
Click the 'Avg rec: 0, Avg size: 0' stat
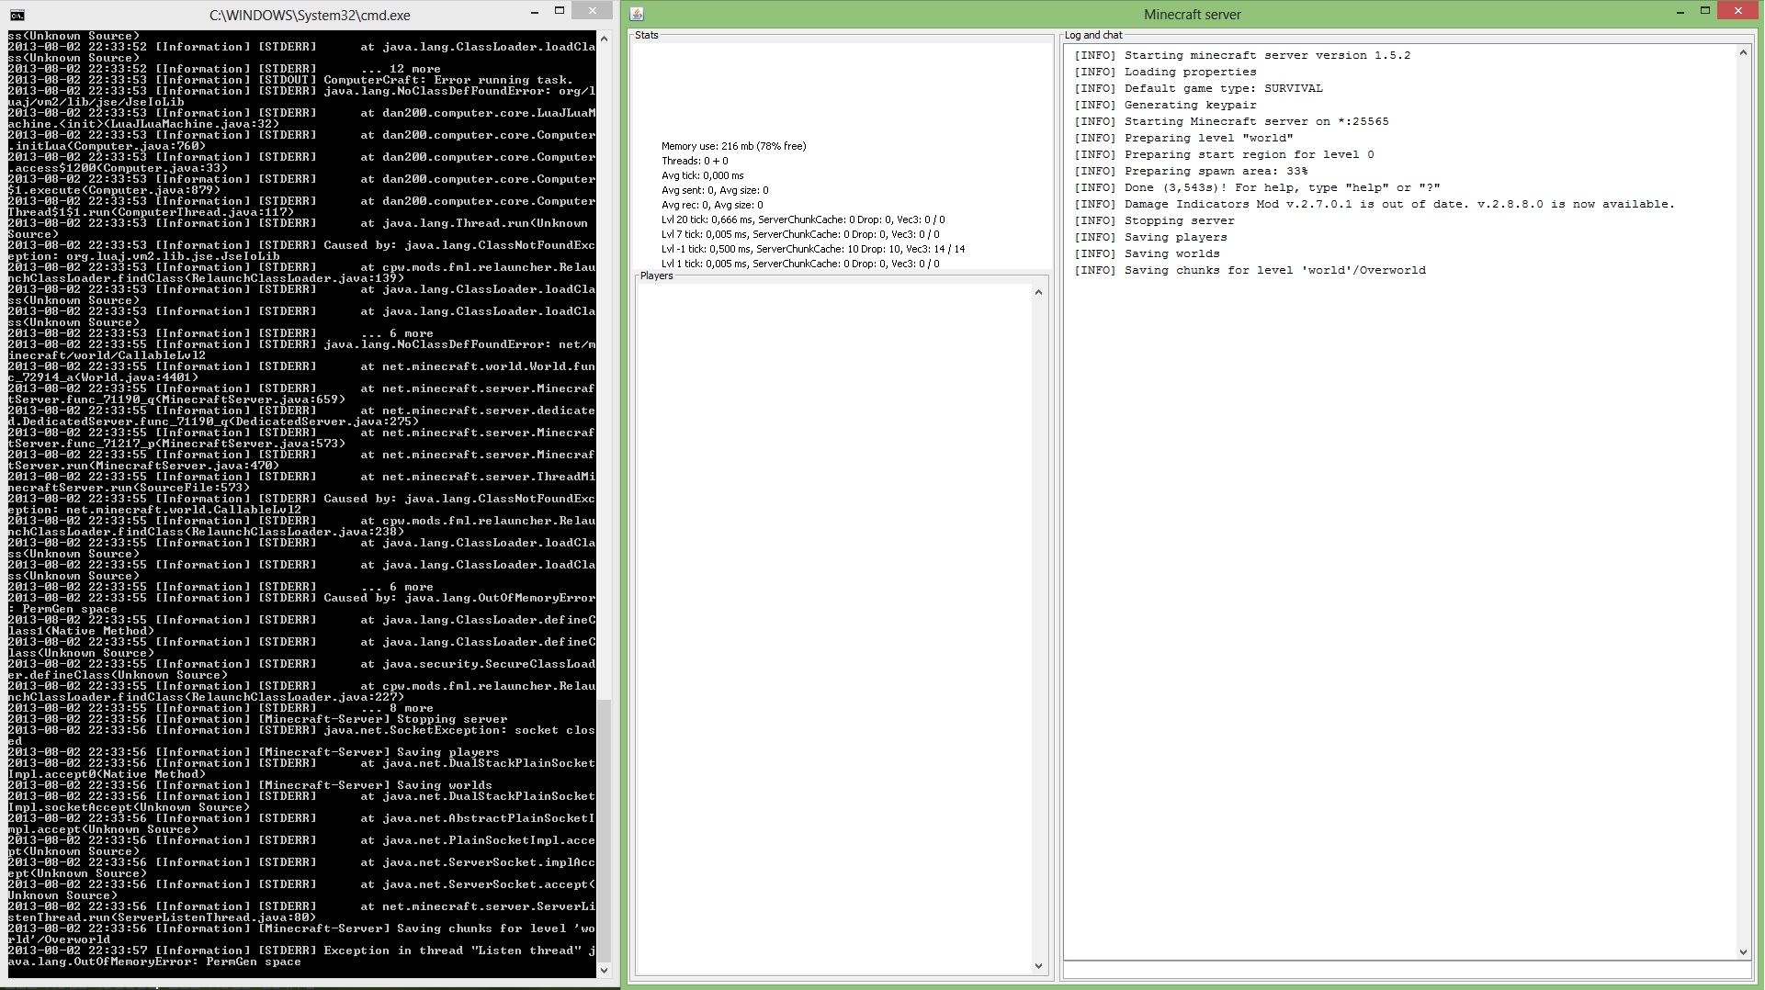tap(712, 205)
